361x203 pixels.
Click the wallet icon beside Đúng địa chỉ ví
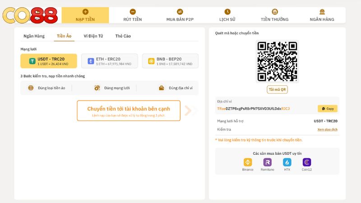162,88
